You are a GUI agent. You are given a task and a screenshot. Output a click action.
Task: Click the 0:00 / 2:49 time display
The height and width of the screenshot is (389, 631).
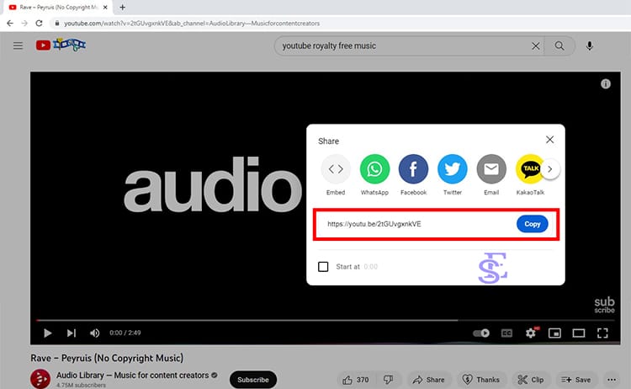pyautogui.click(x=125, y=333)
